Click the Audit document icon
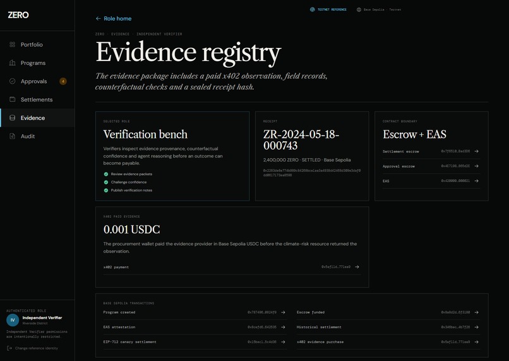 pos(13,136)
